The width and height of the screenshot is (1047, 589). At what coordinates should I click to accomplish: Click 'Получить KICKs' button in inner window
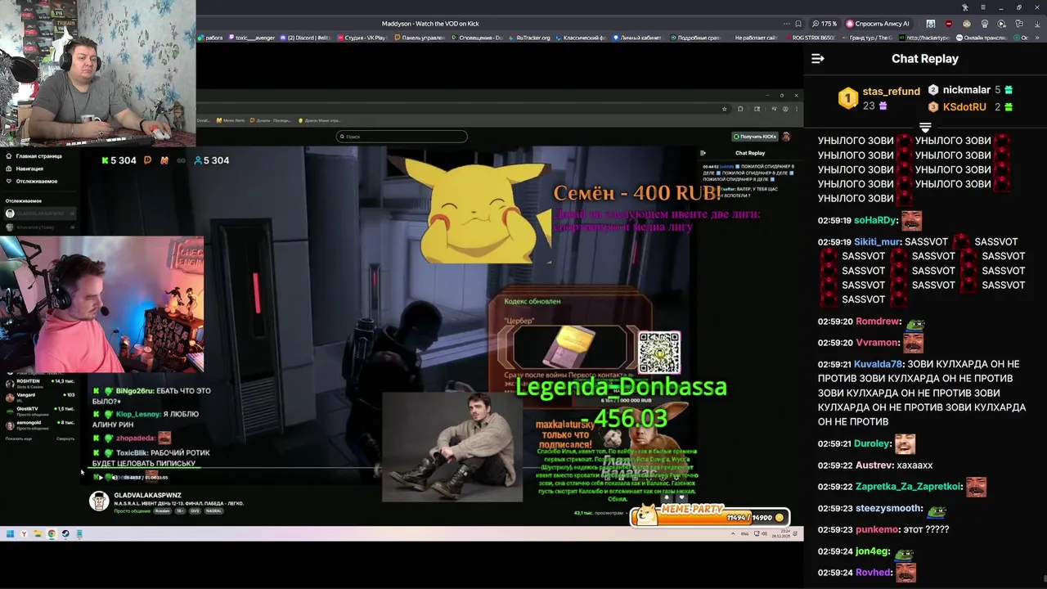click(755, 137)
